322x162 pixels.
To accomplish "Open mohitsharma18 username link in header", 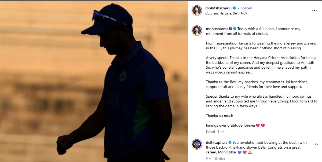I will click(219, 8).
